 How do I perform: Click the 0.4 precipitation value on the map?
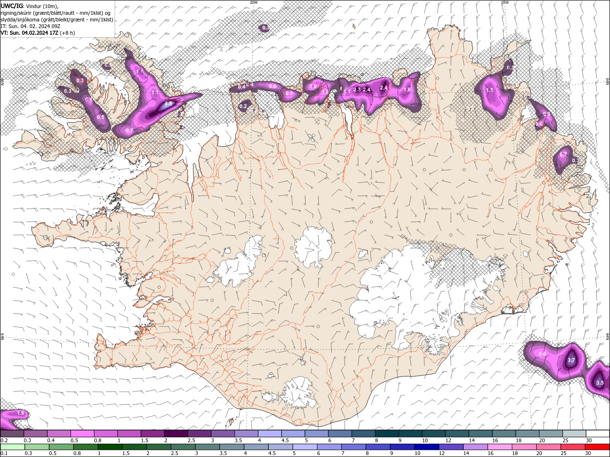click(242, 87)
